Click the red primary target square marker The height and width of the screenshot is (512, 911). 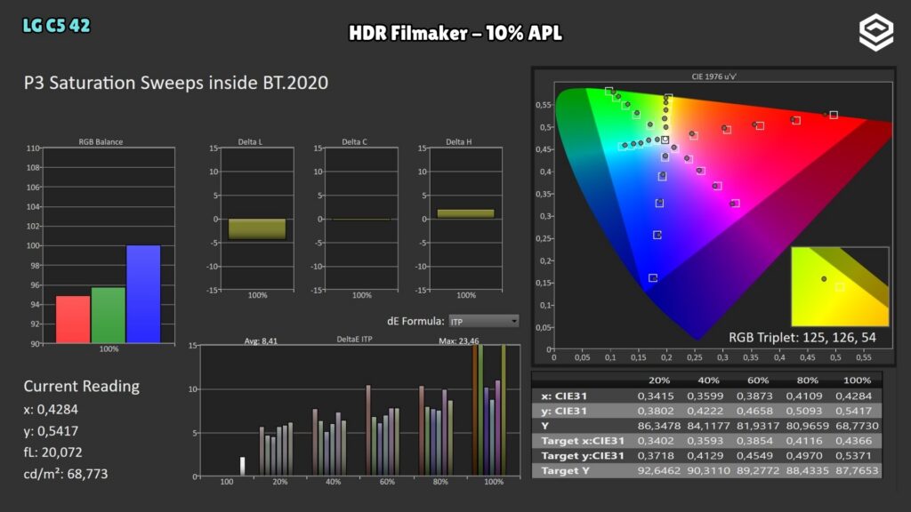click(x=834, y=115)
